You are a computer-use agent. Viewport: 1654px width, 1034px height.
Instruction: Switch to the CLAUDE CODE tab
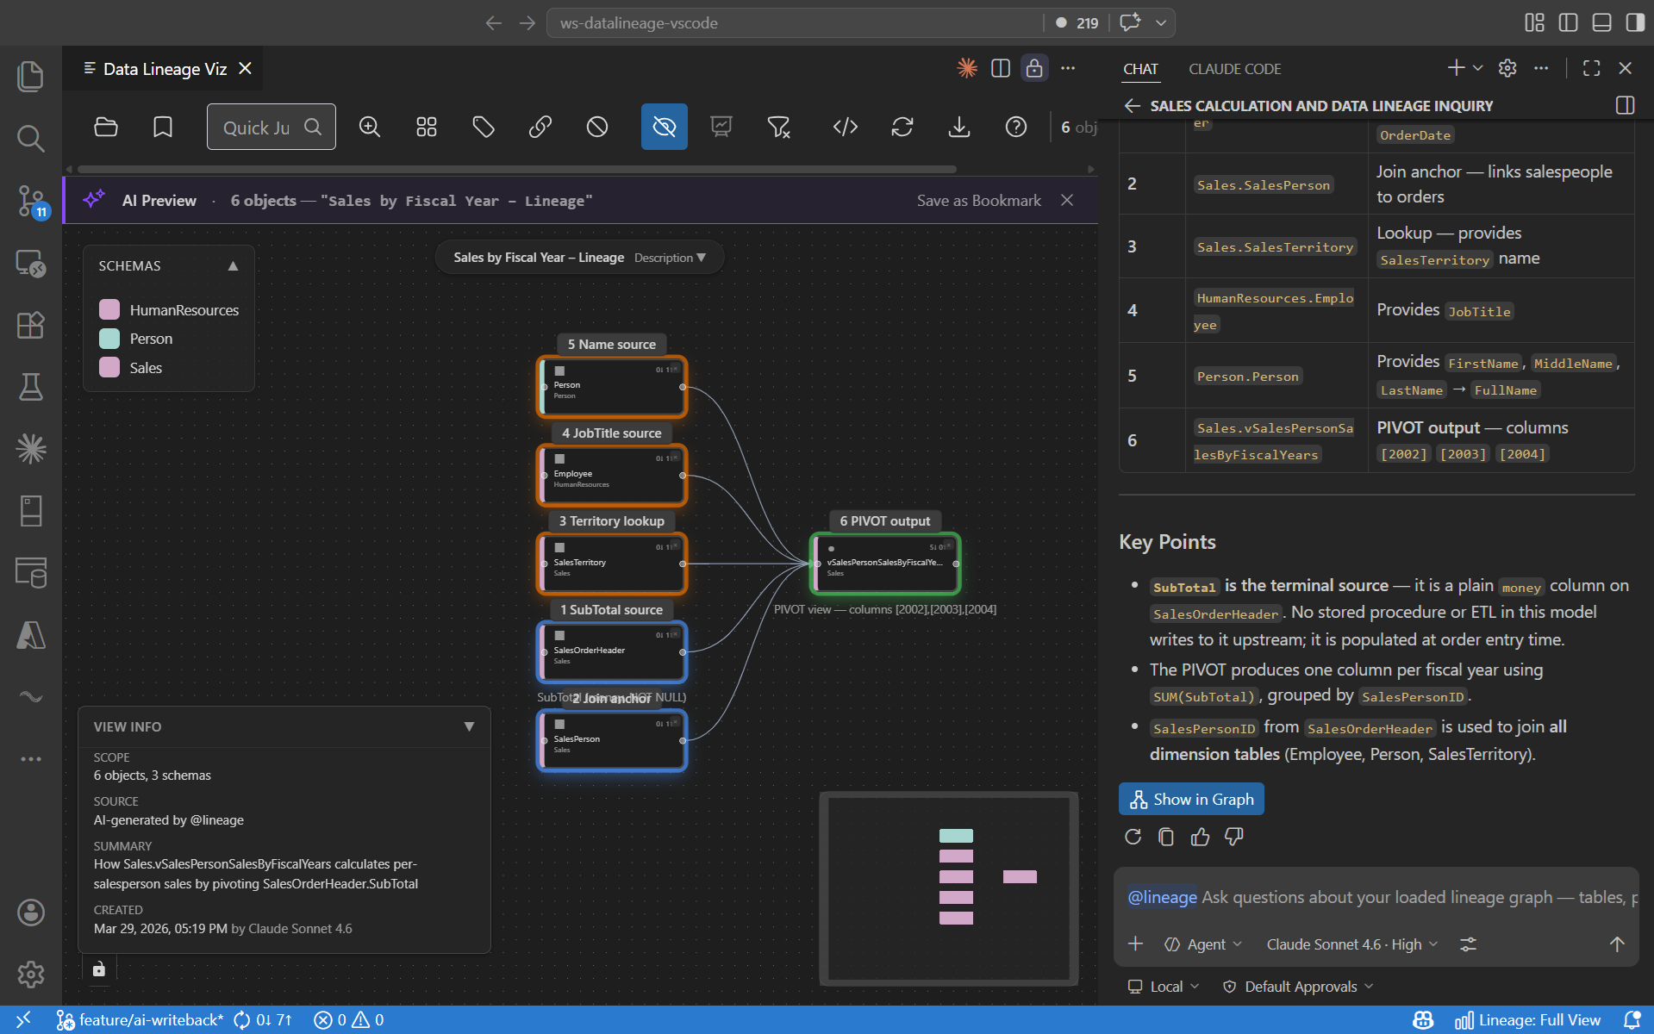(1234, 69)
